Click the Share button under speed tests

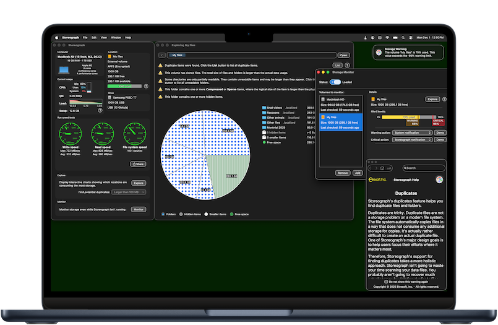point(138,164)
